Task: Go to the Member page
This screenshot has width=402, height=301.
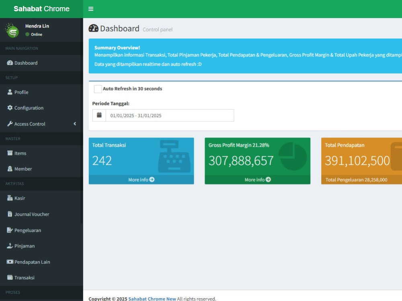Action: click(41, 169)
